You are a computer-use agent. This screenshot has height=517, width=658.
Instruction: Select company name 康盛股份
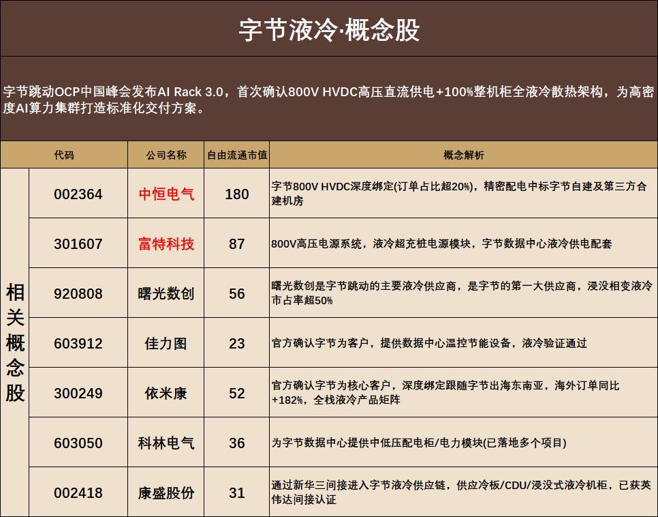point(166,492)
